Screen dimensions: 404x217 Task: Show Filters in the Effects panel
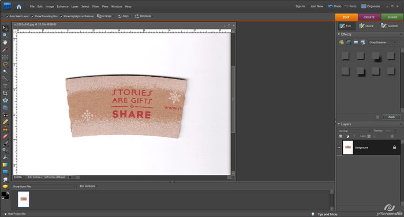point(342,42)
